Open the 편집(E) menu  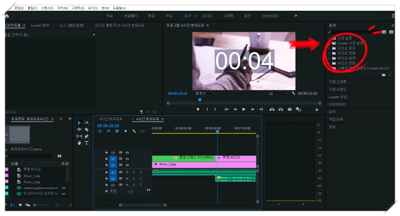(x=19, y=8)
